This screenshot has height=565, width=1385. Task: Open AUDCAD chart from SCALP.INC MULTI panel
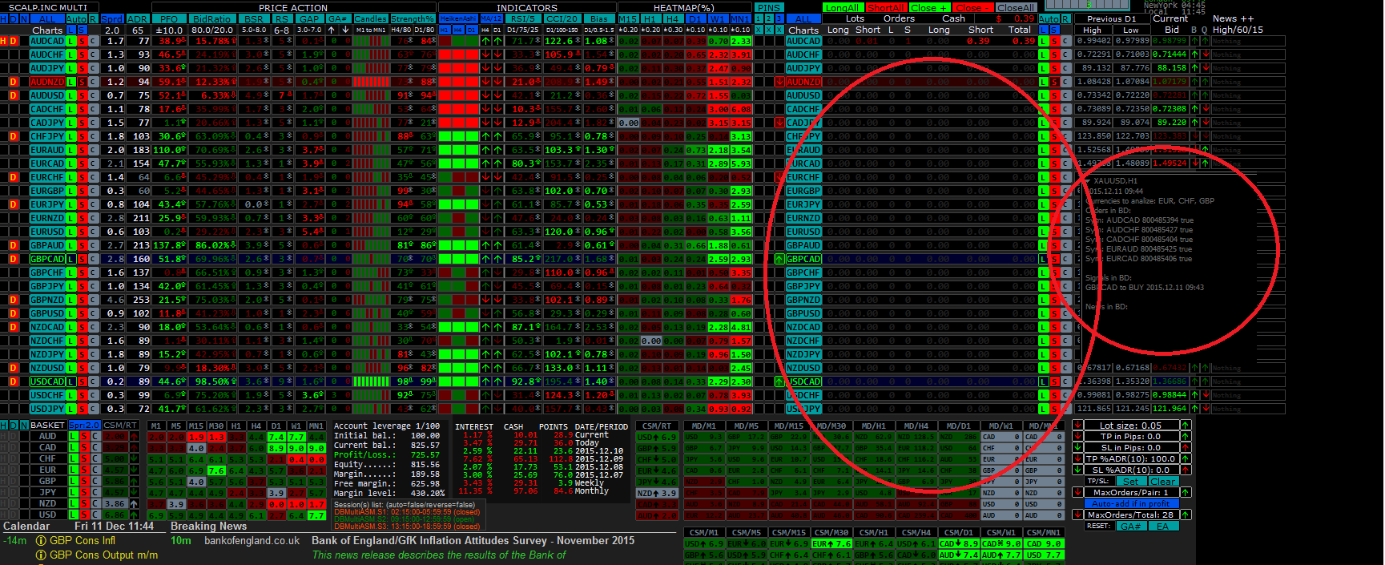[47, 41]
